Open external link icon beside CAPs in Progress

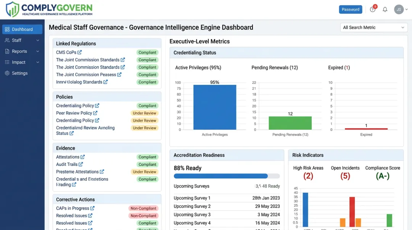(x=92, y=208)
